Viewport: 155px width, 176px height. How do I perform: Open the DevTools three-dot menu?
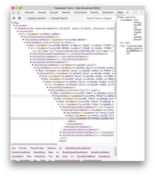[x=142, y=12]
